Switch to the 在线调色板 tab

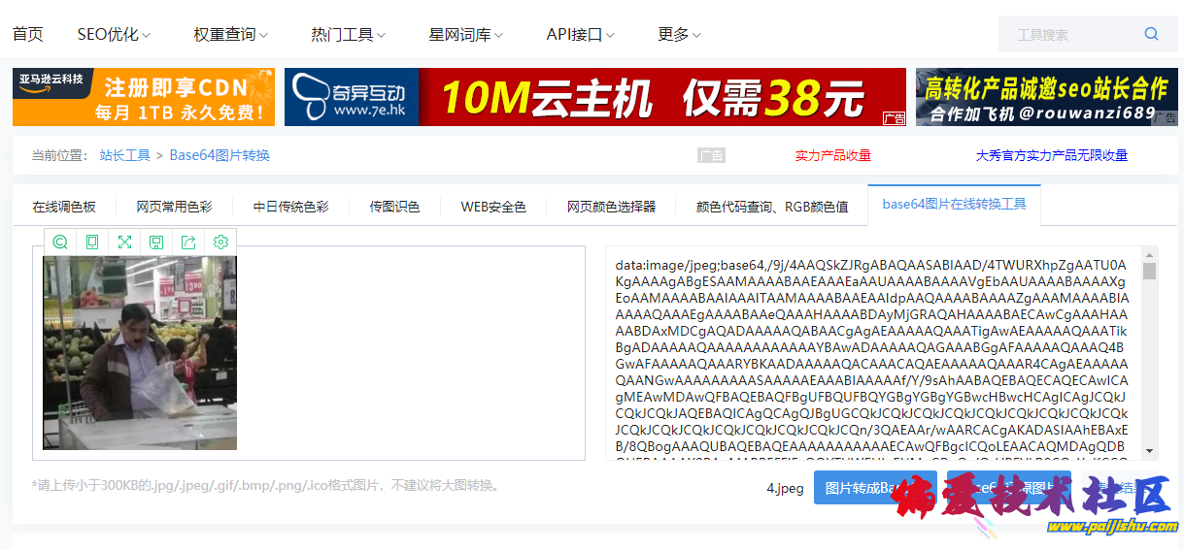64,207
